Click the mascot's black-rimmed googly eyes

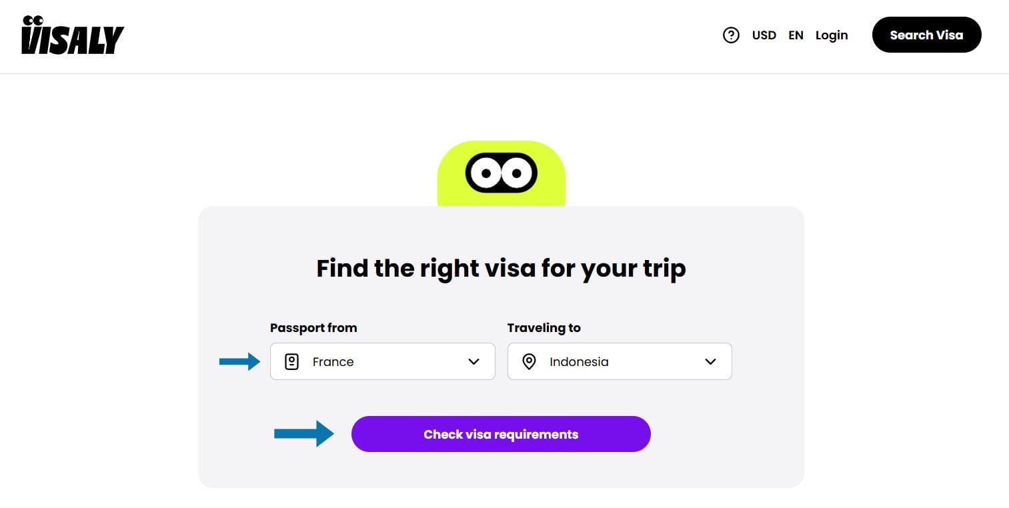[501, 173]
